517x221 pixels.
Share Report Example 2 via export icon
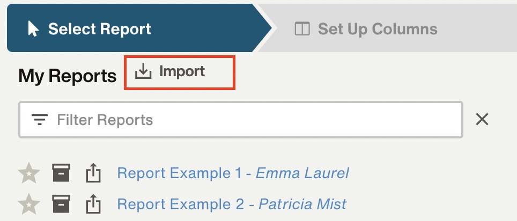point(93,204)
